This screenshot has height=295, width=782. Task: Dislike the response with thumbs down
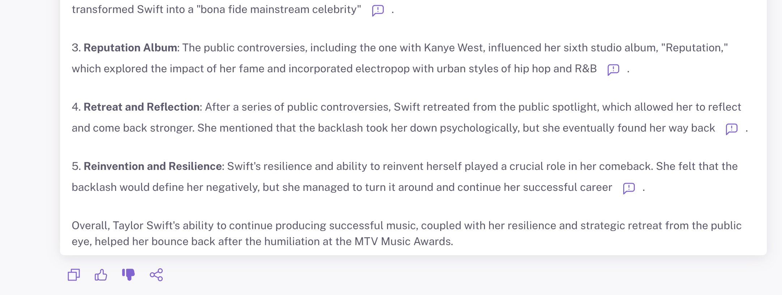point(128,275)
